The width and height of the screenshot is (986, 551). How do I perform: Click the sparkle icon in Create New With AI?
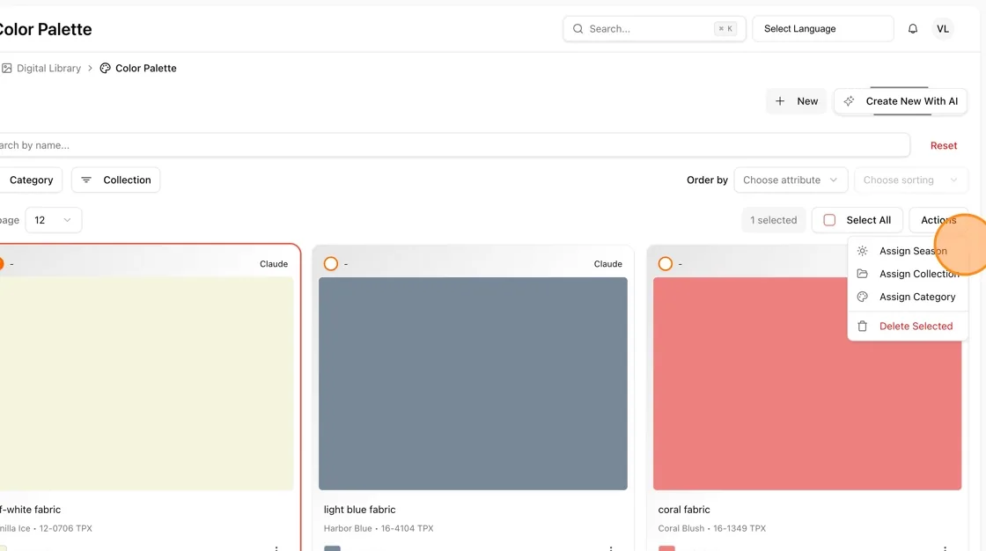(x=849, y=101)
